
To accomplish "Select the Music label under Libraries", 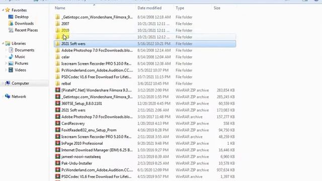I will 20,57.
